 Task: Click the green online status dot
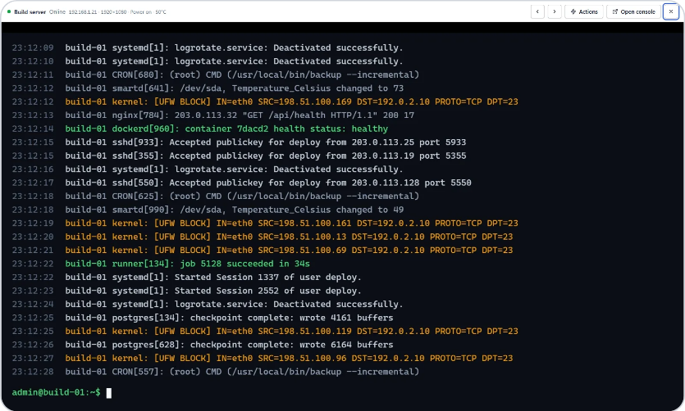coord(9,11)
